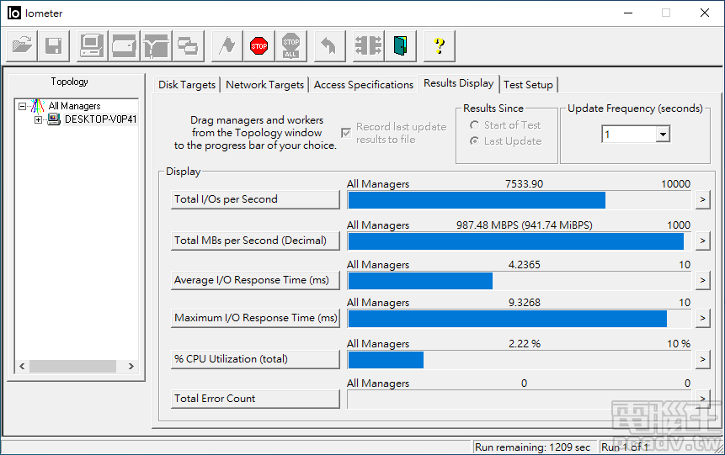Screen dimensions: 725x455
Task: Duplicate the selected worker icon
Action: 188,45
